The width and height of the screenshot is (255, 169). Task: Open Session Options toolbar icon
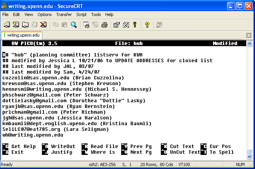click(x=117, y=25)
